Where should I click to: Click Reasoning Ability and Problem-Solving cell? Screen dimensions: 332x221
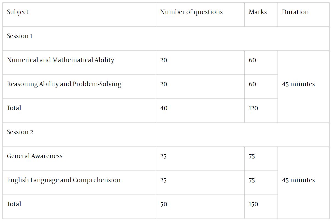[x=64, y=84]
